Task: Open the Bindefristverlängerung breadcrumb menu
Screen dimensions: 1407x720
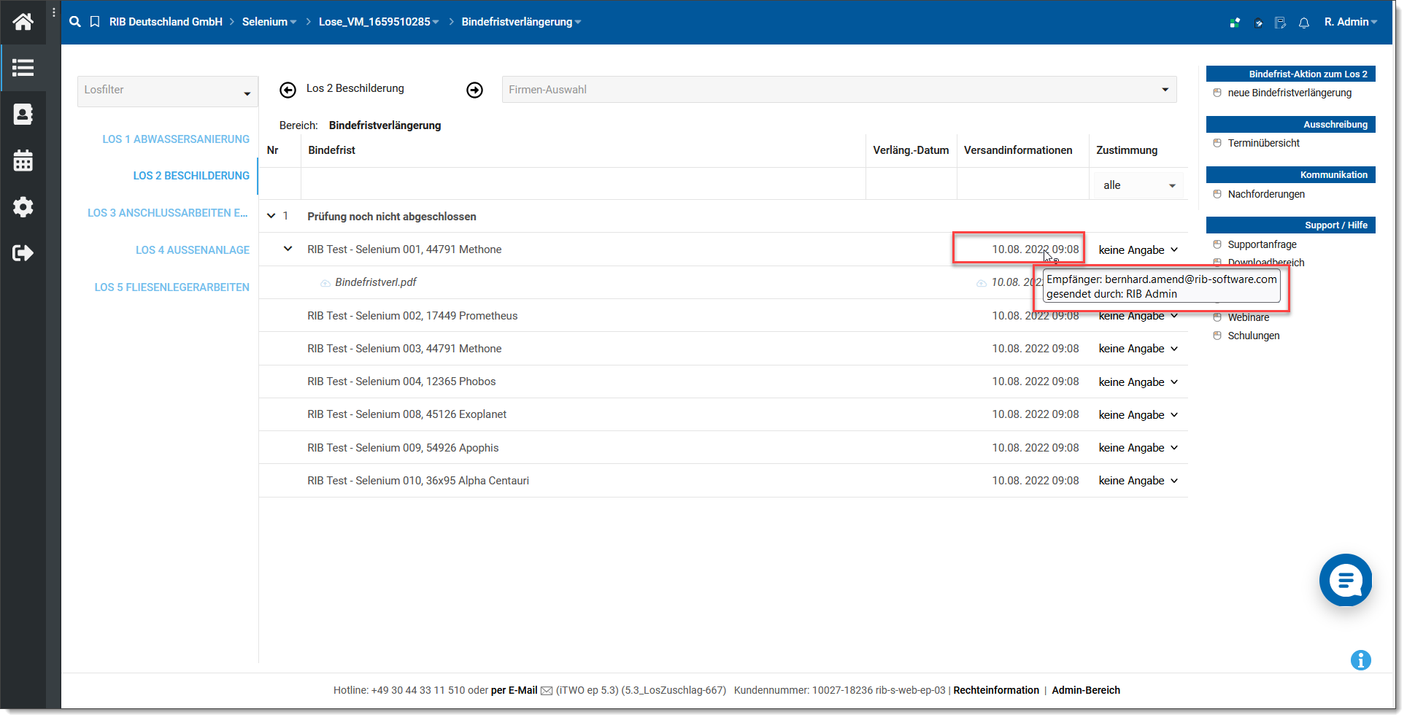Action: click(x=521, y=22)
